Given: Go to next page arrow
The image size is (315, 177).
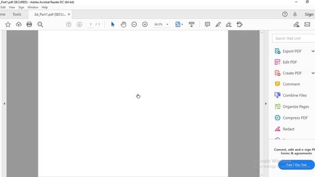Looking at the screenshot, I should (80, 25).
